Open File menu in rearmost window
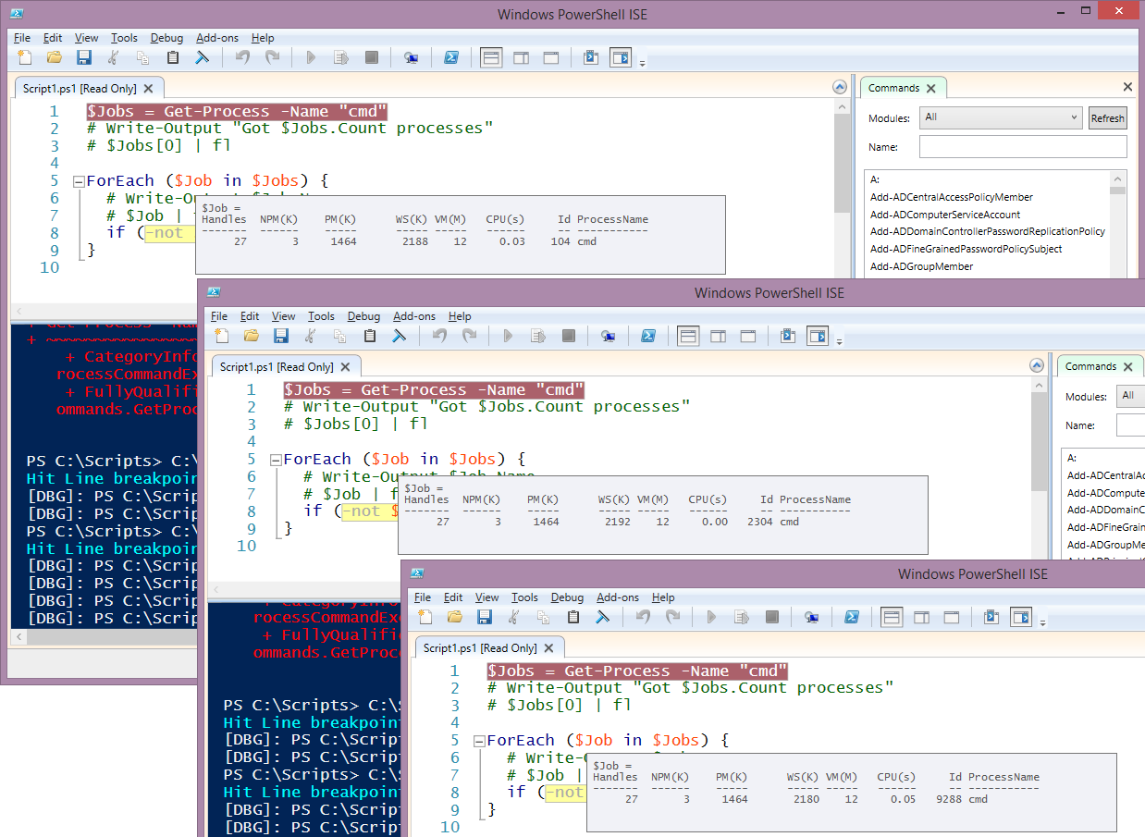This screenshot has width=1145, height=837. (x=22, y=38)
